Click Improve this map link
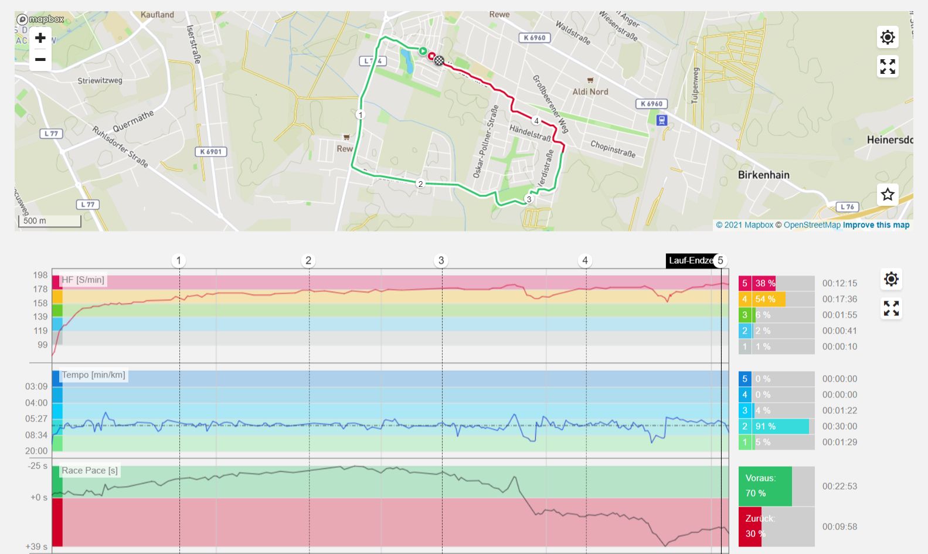928x554 pixels. pos(876,225)
